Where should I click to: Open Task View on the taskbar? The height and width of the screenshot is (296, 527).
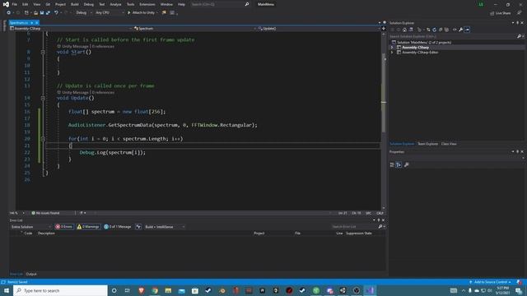coord(128,290)
